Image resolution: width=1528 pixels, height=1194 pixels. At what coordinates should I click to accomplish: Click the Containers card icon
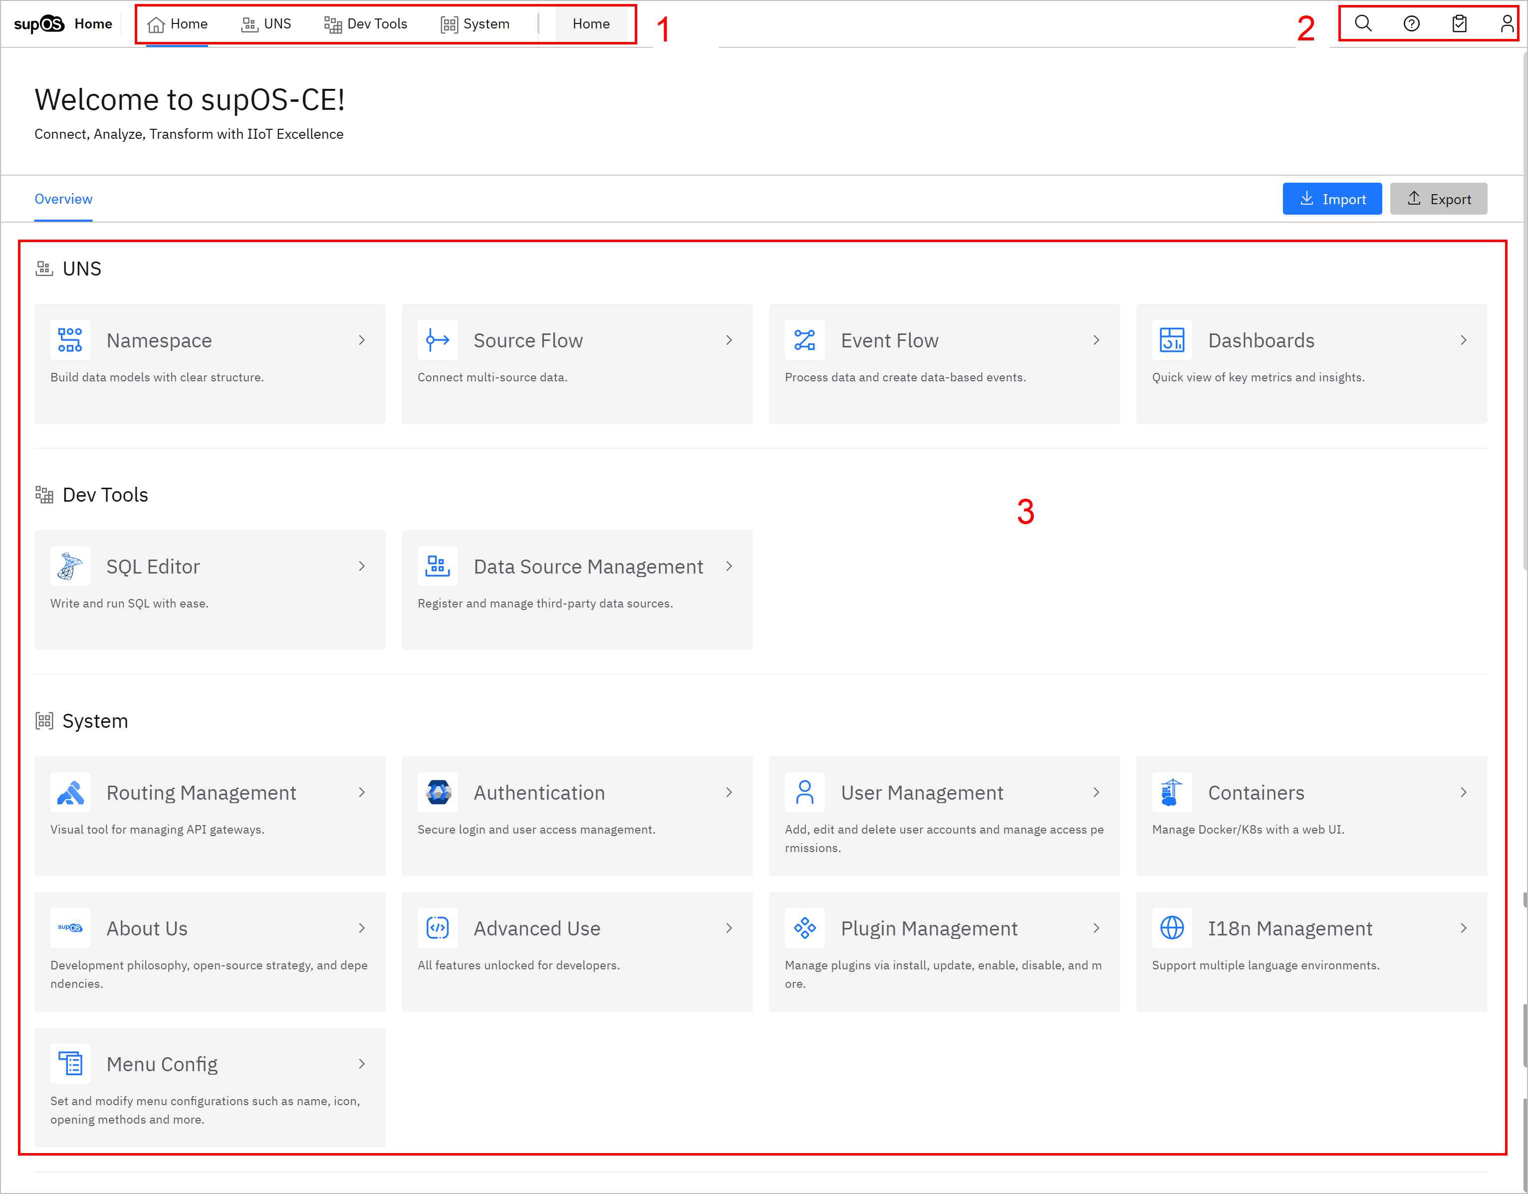click(1171, 792)
